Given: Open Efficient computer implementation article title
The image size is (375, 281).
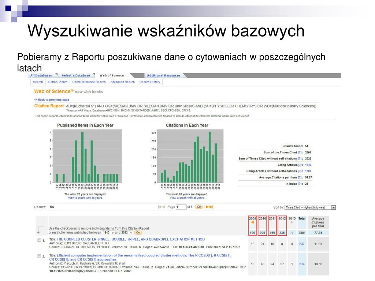Looking at the screenshot, I should click(x=140, y=257).
